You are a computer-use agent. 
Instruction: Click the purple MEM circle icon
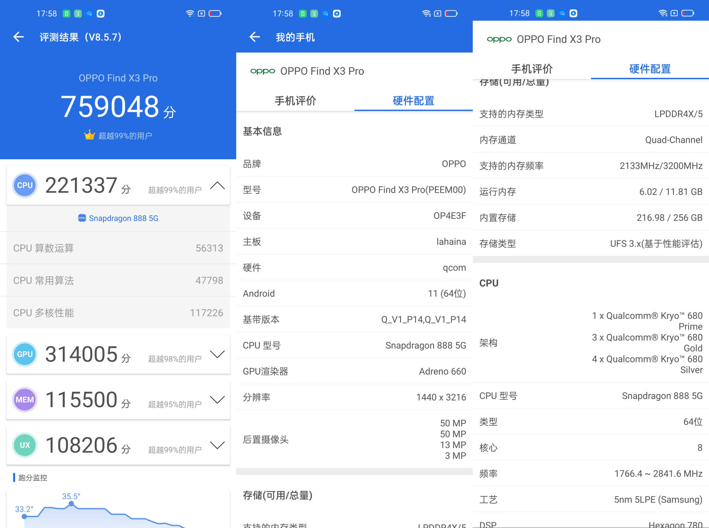pyautogui.click(x=24, y=400)
